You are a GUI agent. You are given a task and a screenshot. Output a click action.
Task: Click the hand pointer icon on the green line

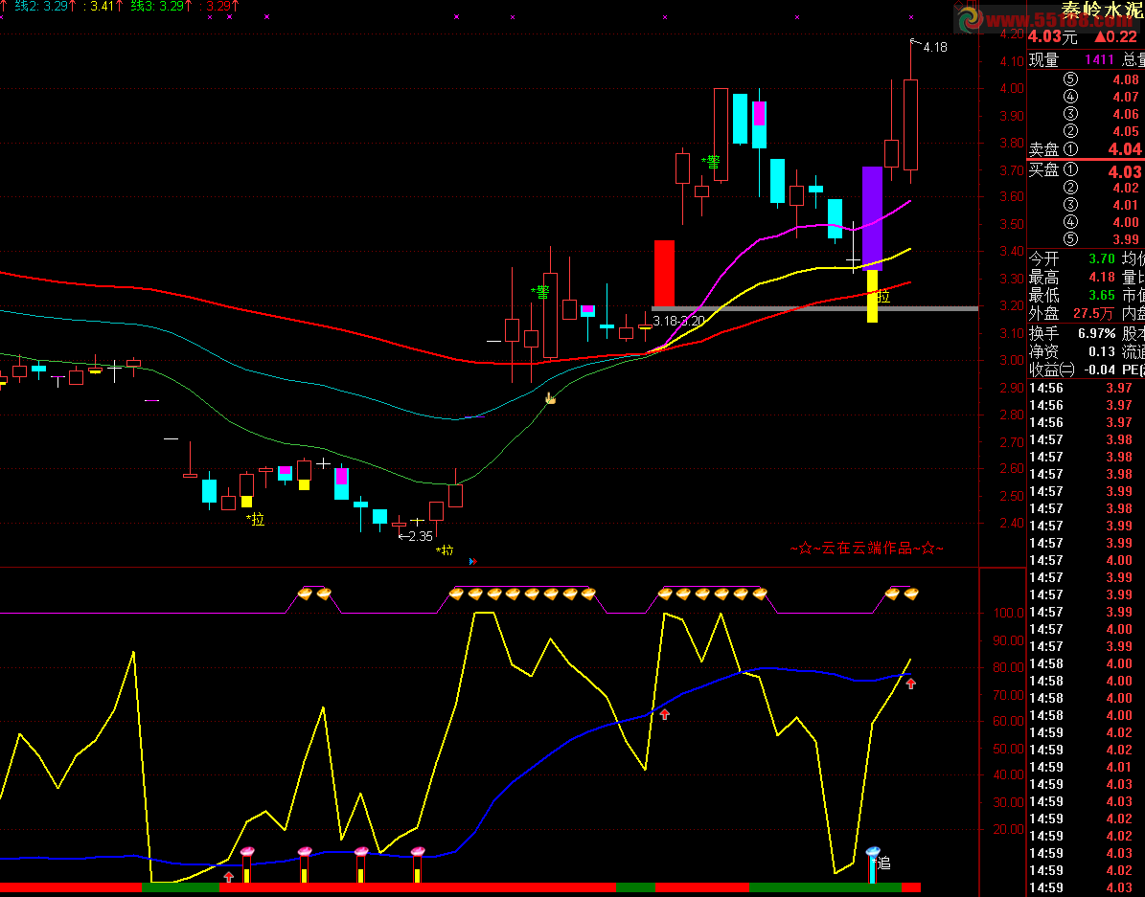click(551, 398)
